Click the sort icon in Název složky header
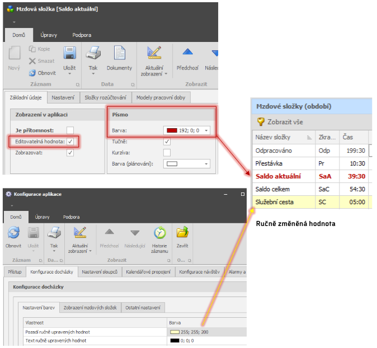This screenshot has height=348, width=377. coord(309,137)
